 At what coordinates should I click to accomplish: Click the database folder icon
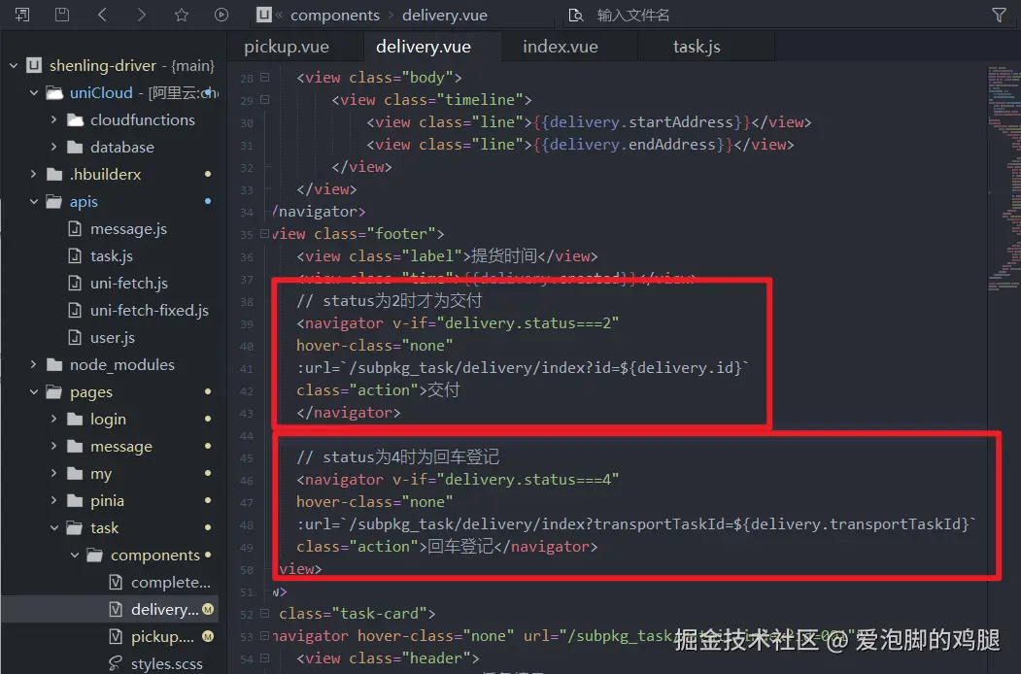pyautogui.click(x=76, y=148)
